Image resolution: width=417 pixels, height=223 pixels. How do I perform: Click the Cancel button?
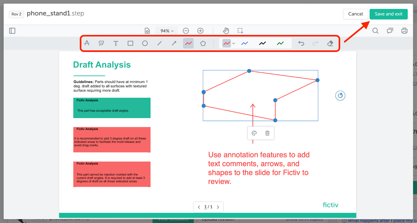(x=355, y=14)
